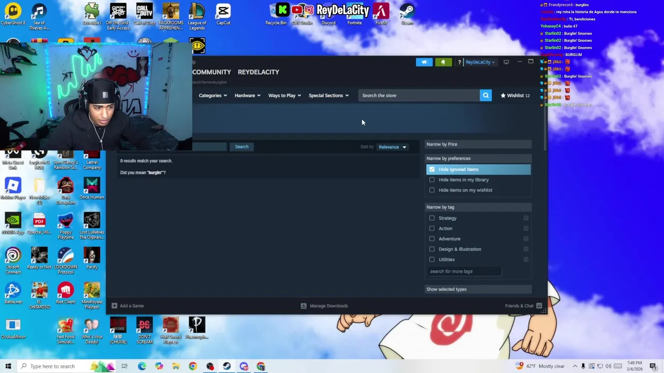
Task: Open the ReyDeLaCity account dropdown
Action: [480, 62]
